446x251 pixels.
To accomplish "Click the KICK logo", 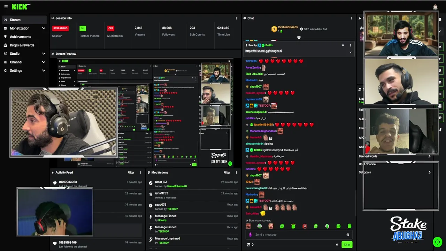I will tap(21, 7).
